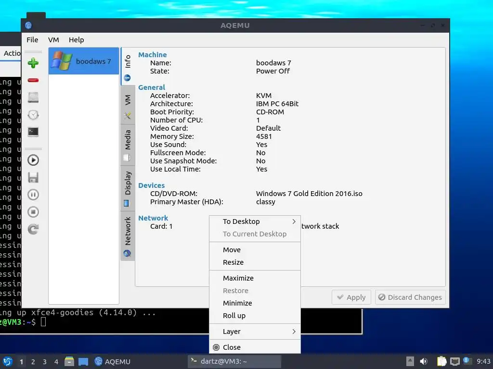Select Maximize in the context menu

click(x=255, y=278)
